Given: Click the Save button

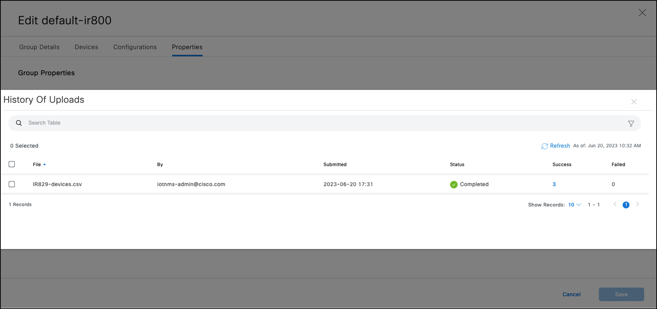Looking at the screenshot, I should [621, 294].
